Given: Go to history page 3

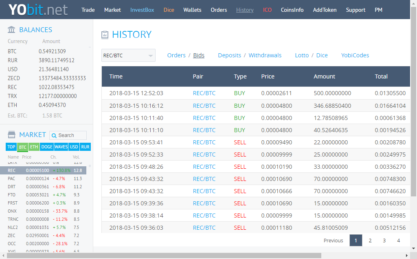Looking at the screenshot, I should (x=384, y=240).
